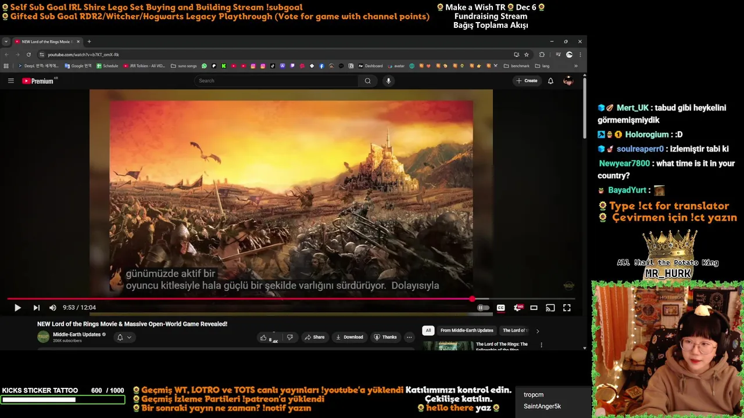The width and height of the screenshot is (744, 418).
Task: Select From Middle-Earth Updates chip
Action: coord(467,330)
